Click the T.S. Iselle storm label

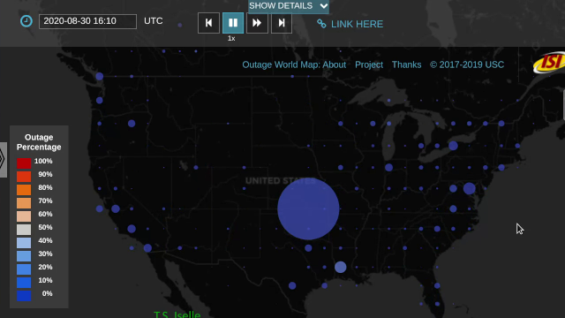(x=177, y=314)
